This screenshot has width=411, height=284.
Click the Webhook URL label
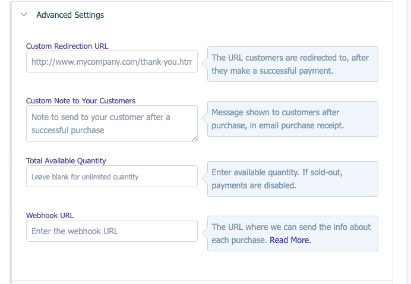(x=50, y=215)
